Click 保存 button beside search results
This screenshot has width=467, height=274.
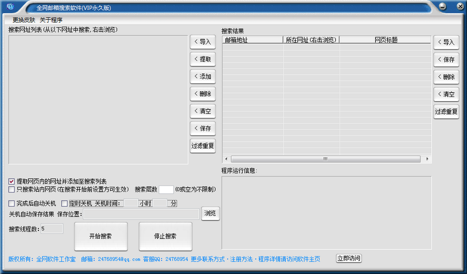point(446,60)
